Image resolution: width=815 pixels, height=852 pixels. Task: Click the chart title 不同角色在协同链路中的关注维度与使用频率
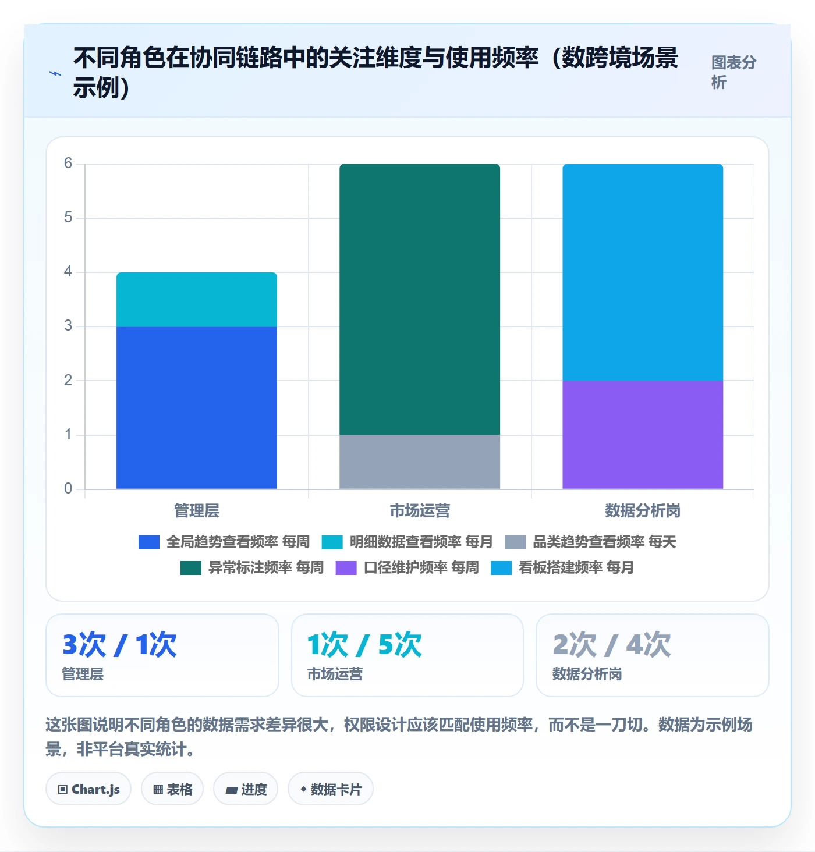(375, 73)
